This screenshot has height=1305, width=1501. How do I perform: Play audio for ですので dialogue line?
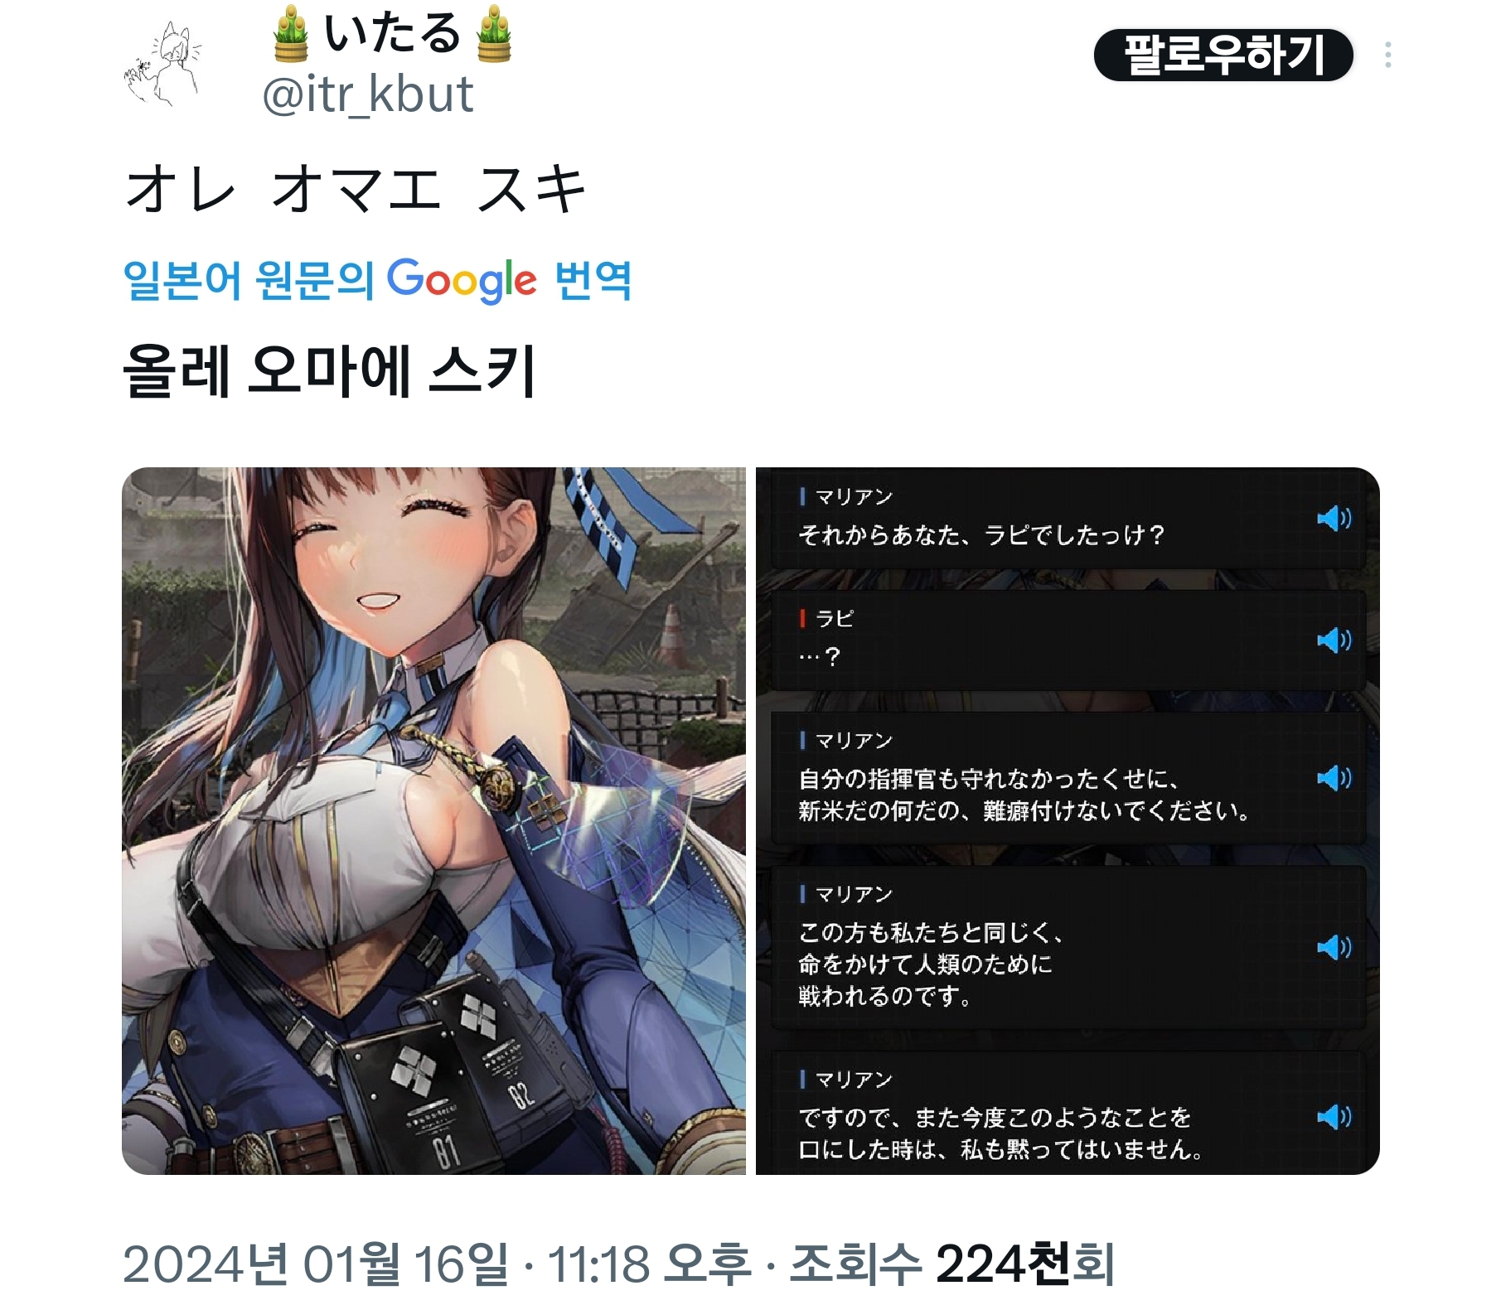1334,1117
